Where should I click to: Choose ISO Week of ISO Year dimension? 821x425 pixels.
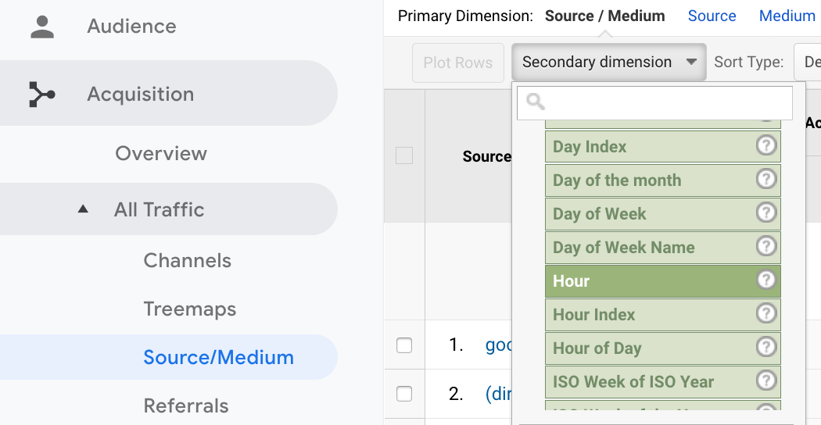click(663, 381)
